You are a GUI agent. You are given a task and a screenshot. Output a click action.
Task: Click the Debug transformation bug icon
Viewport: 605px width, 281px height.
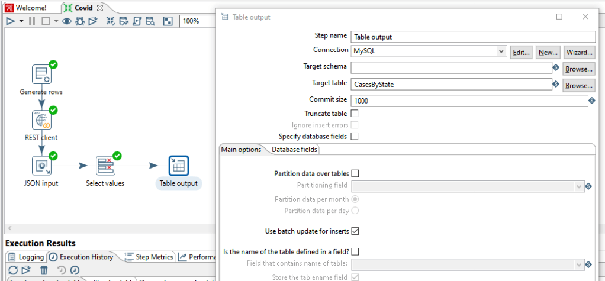click(x=80, y=21)
